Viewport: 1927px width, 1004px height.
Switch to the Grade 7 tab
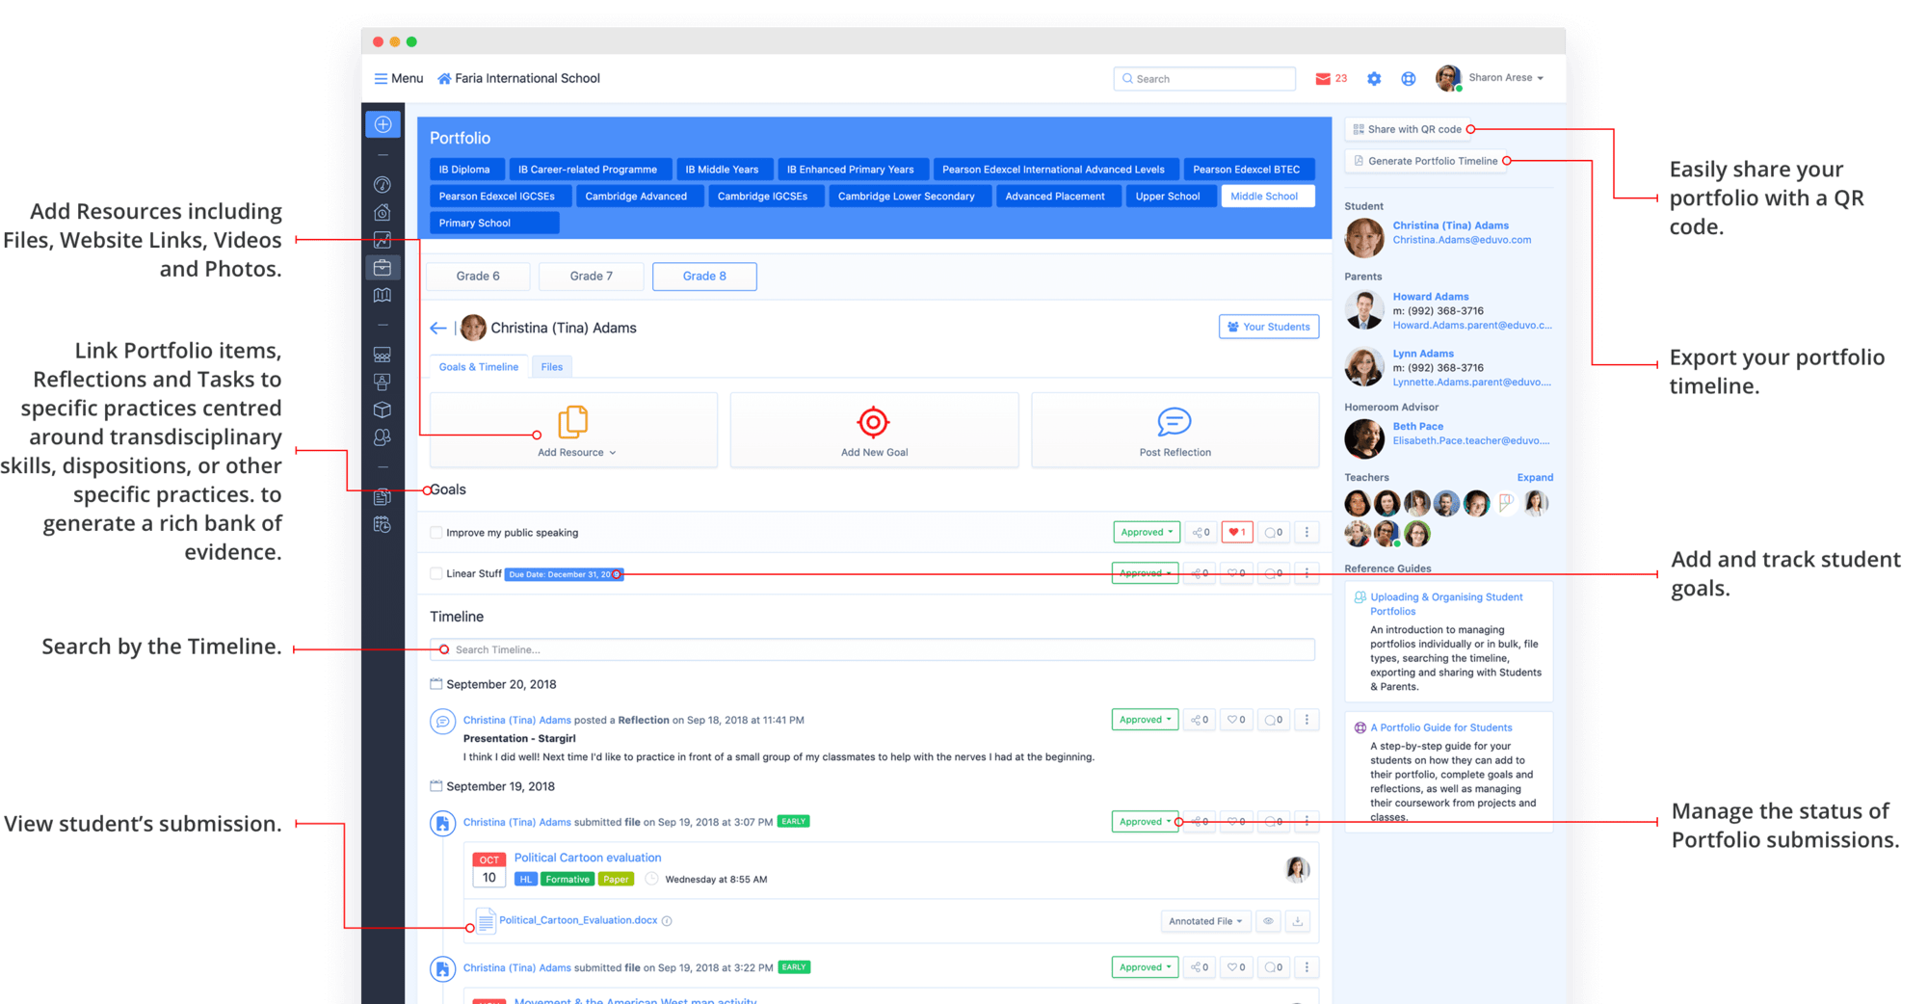click(592, 277)
